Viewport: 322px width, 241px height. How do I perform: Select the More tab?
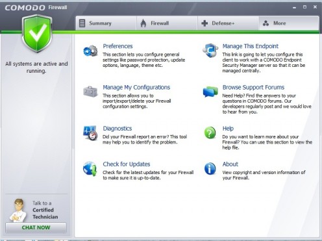pyautogui.click(x=289, y=23)
